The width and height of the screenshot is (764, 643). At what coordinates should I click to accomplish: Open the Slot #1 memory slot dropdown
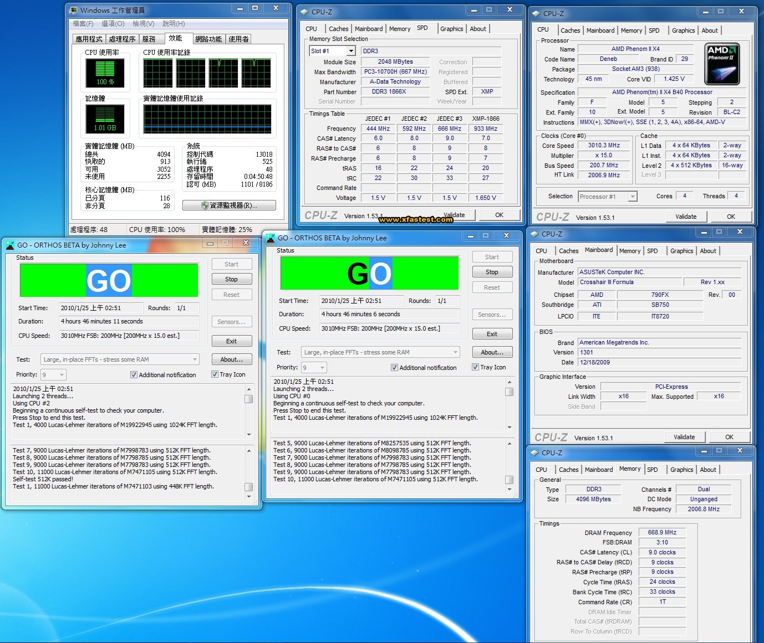pyautogui.click(x=351, y=51)
